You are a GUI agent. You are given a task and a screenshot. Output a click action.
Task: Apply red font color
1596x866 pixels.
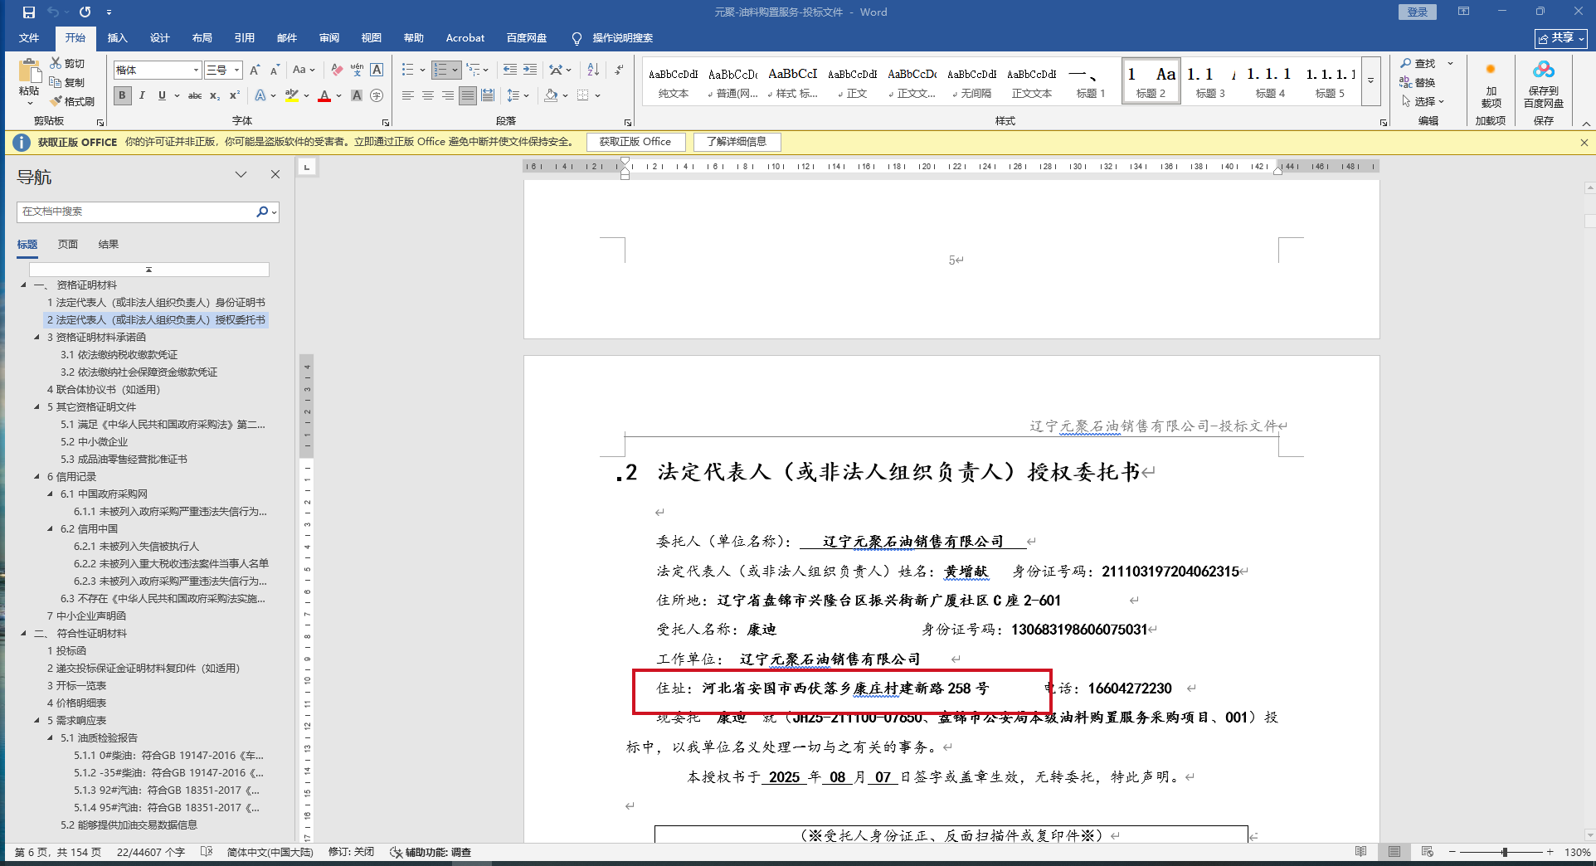point(324,95)
